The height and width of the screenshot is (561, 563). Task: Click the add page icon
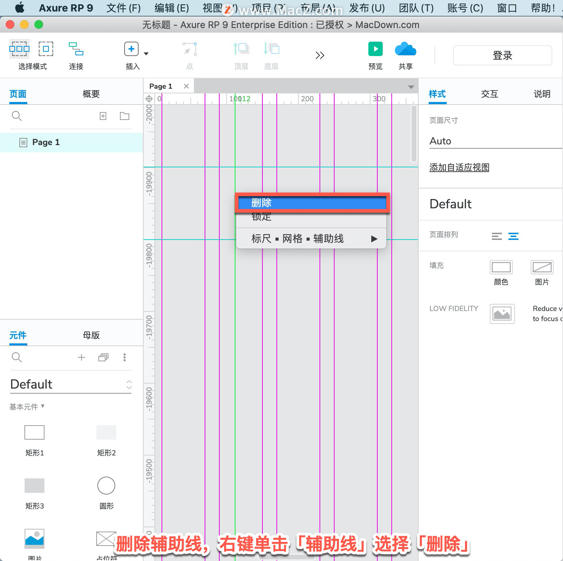pyautogui.click(x=103, y=116)
